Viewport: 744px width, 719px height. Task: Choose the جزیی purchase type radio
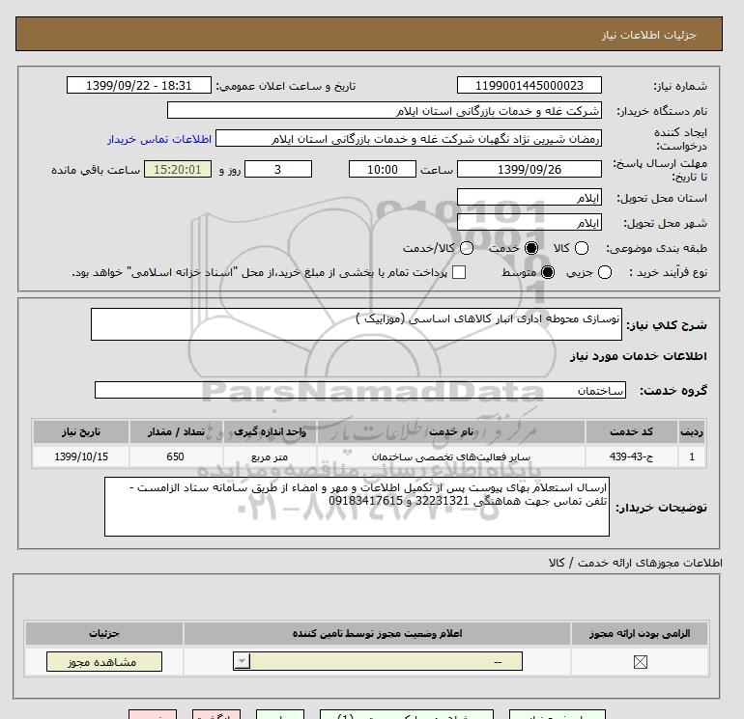(605, 272)
